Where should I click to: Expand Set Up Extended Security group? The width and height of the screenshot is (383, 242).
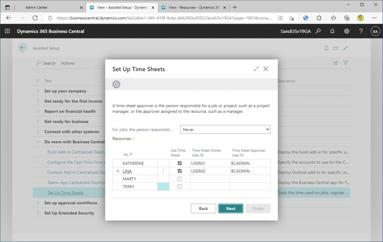38,213
